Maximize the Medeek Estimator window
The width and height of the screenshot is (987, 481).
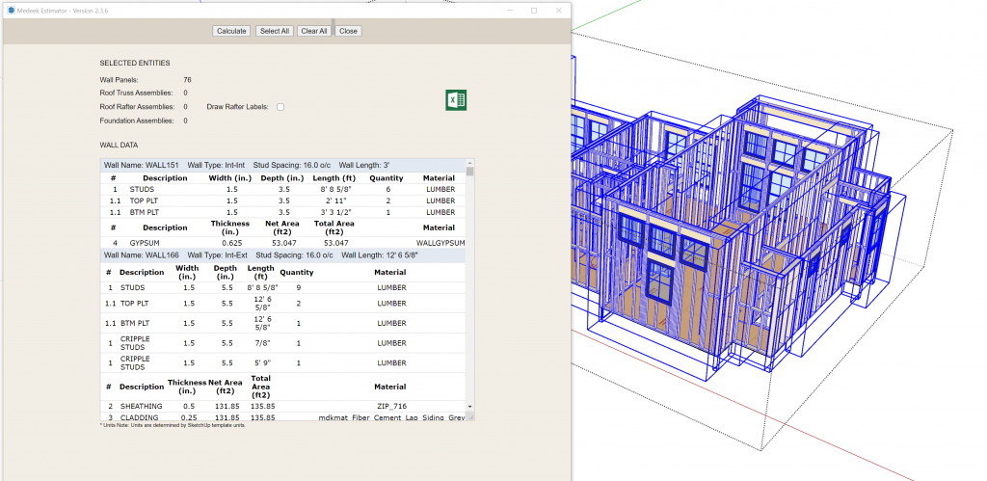[x=534, y=10]
